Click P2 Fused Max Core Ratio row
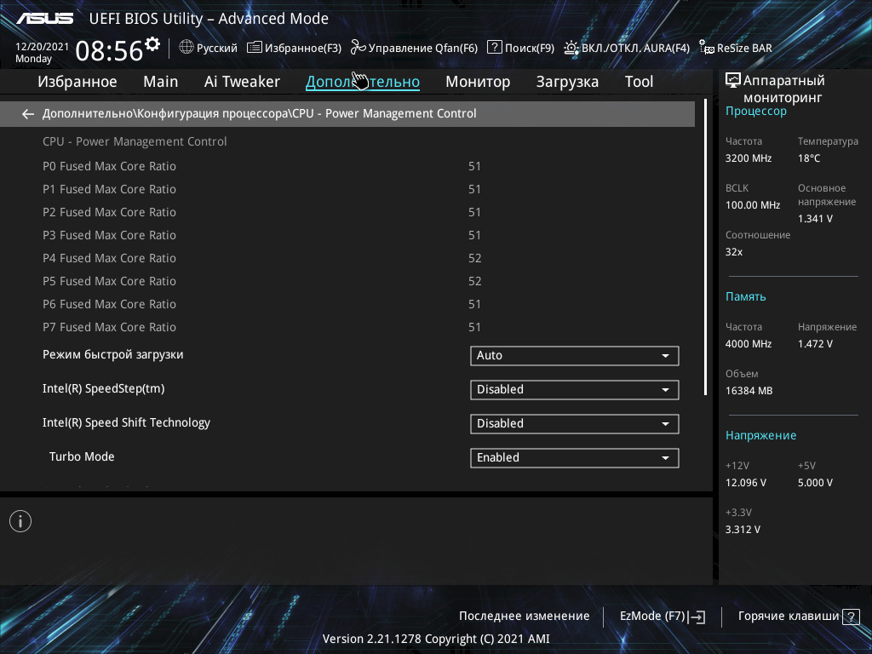 point(347,212)
